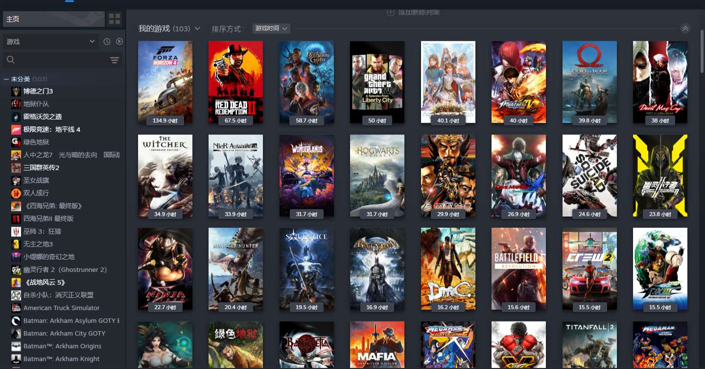The height and width of the screenshot is (369, 705).
Task: Collapse the 未分类 category
Action: pyautogui.click(x=6, y=79)
